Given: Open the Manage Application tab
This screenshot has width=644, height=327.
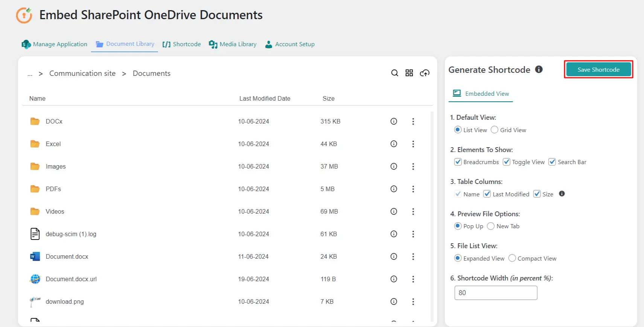Looking at the screenshot, I should 55,44.
